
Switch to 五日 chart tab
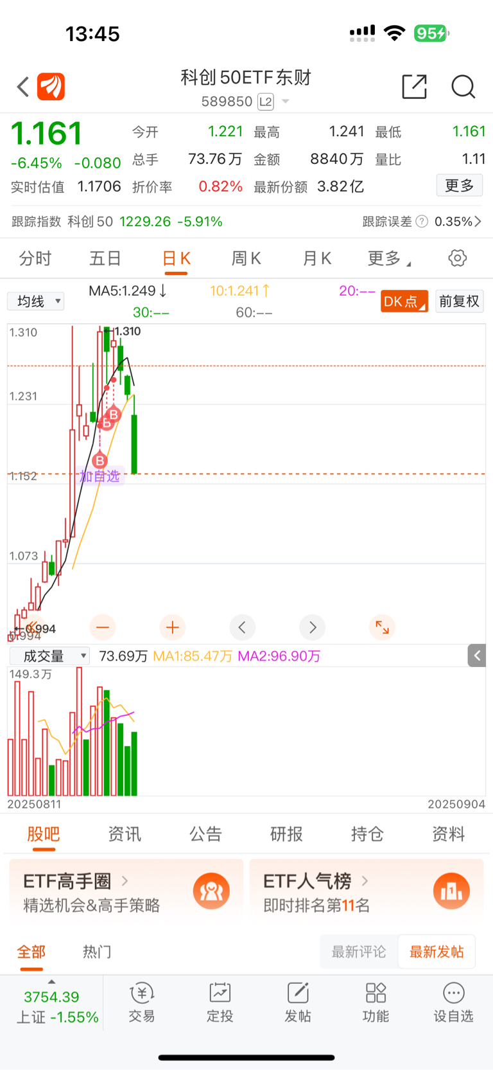105,258
